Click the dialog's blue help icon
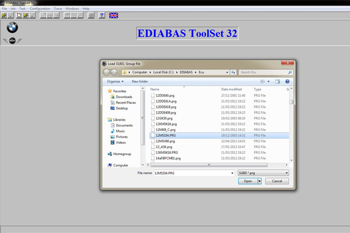Image resolution: width=350 pixels, height=233 pixels. click(x=287, y=82)
